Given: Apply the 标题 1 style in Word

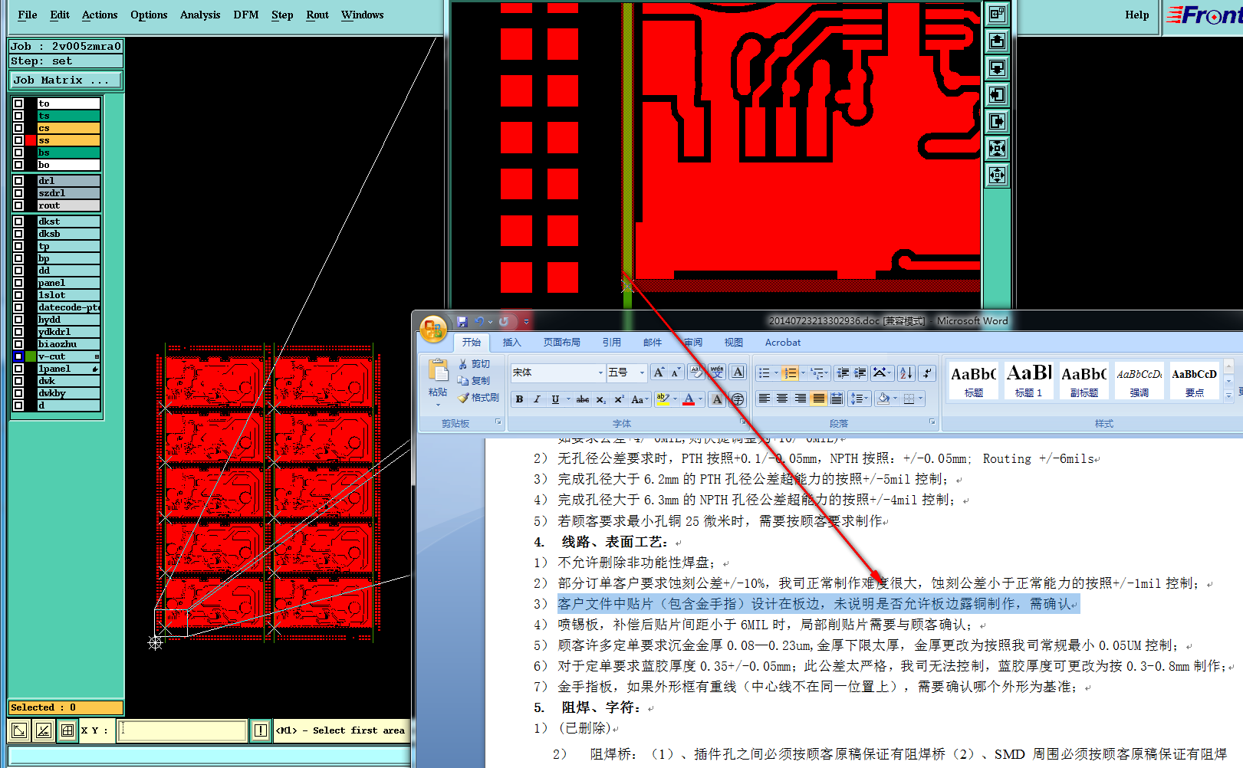Looking at the screenshot, I should click(1029, 380).
